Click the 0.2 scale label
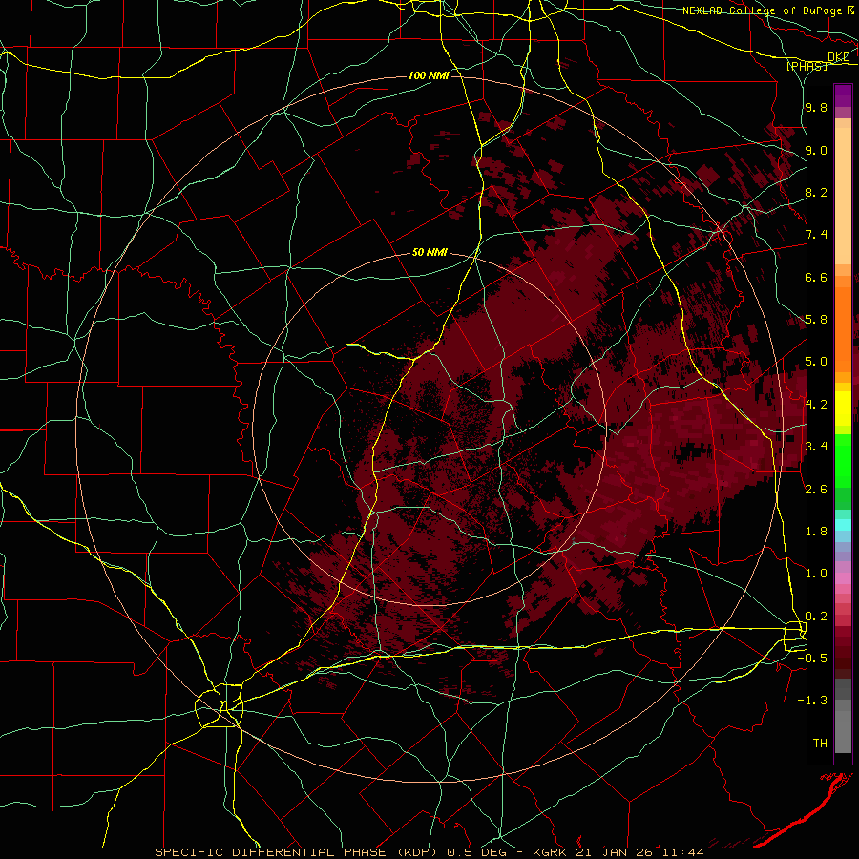The width and height of the screenshot is (859, 859). (x=816, y=617)
